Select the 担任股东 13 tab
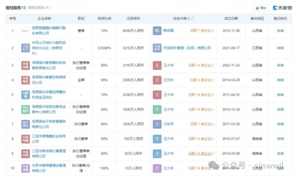Image resolution: width=294 pixels, height=179 pixels. click(15, 8)
